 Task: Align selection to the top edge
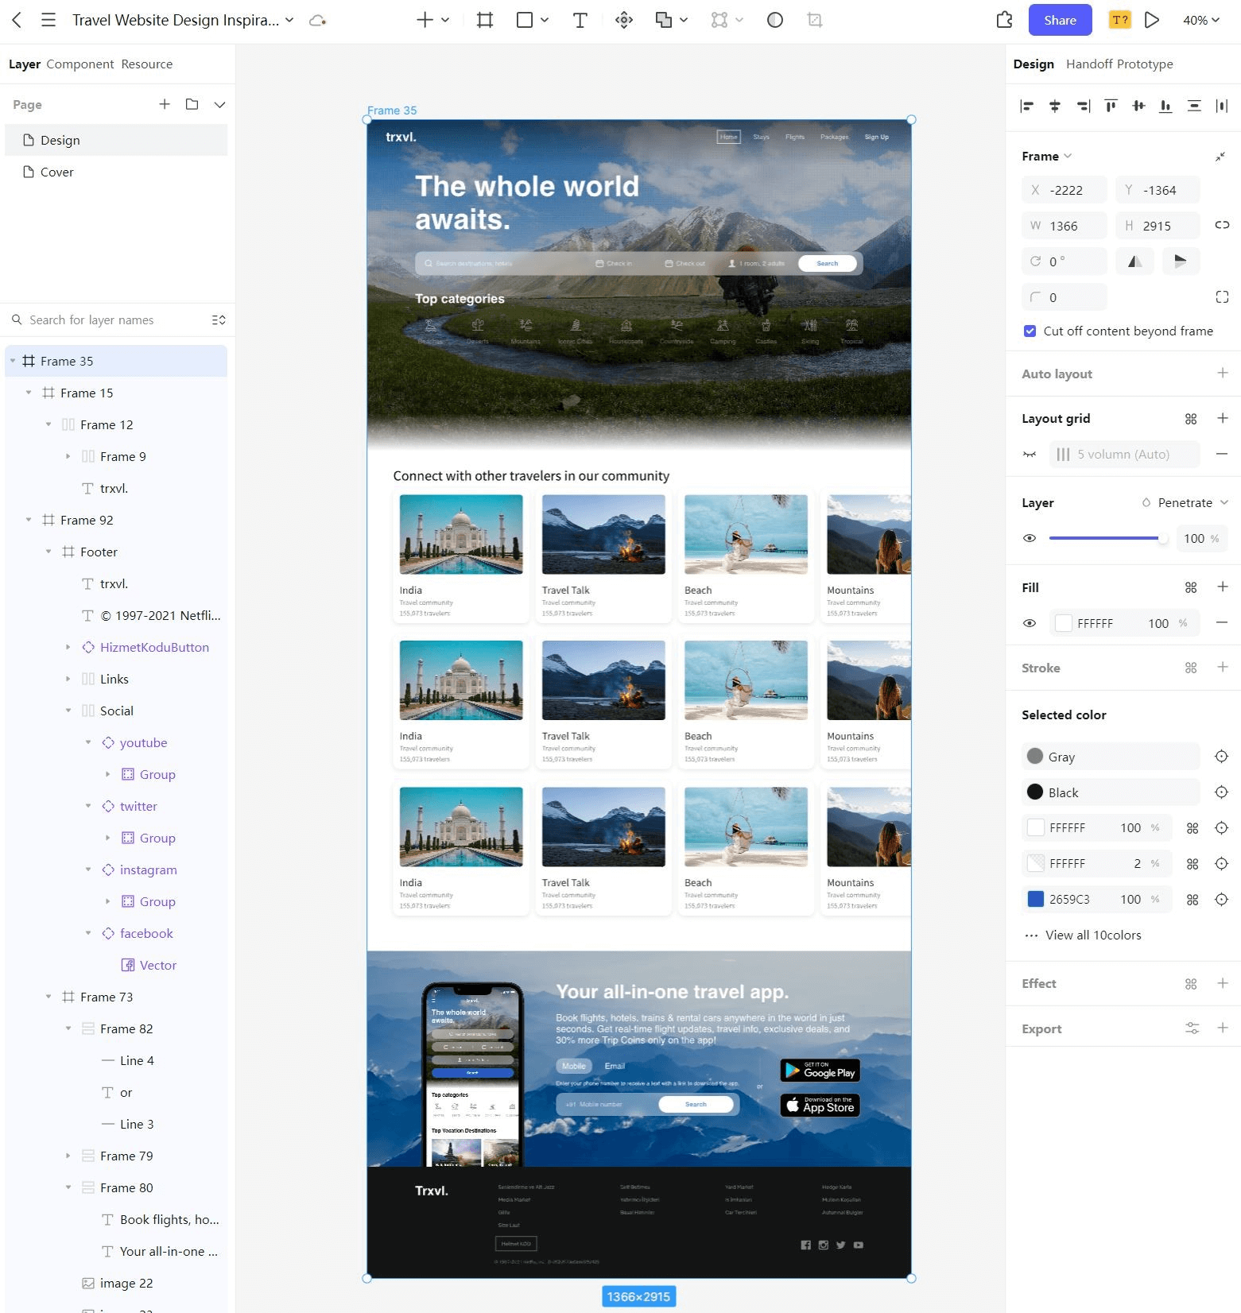point(1111,106)
